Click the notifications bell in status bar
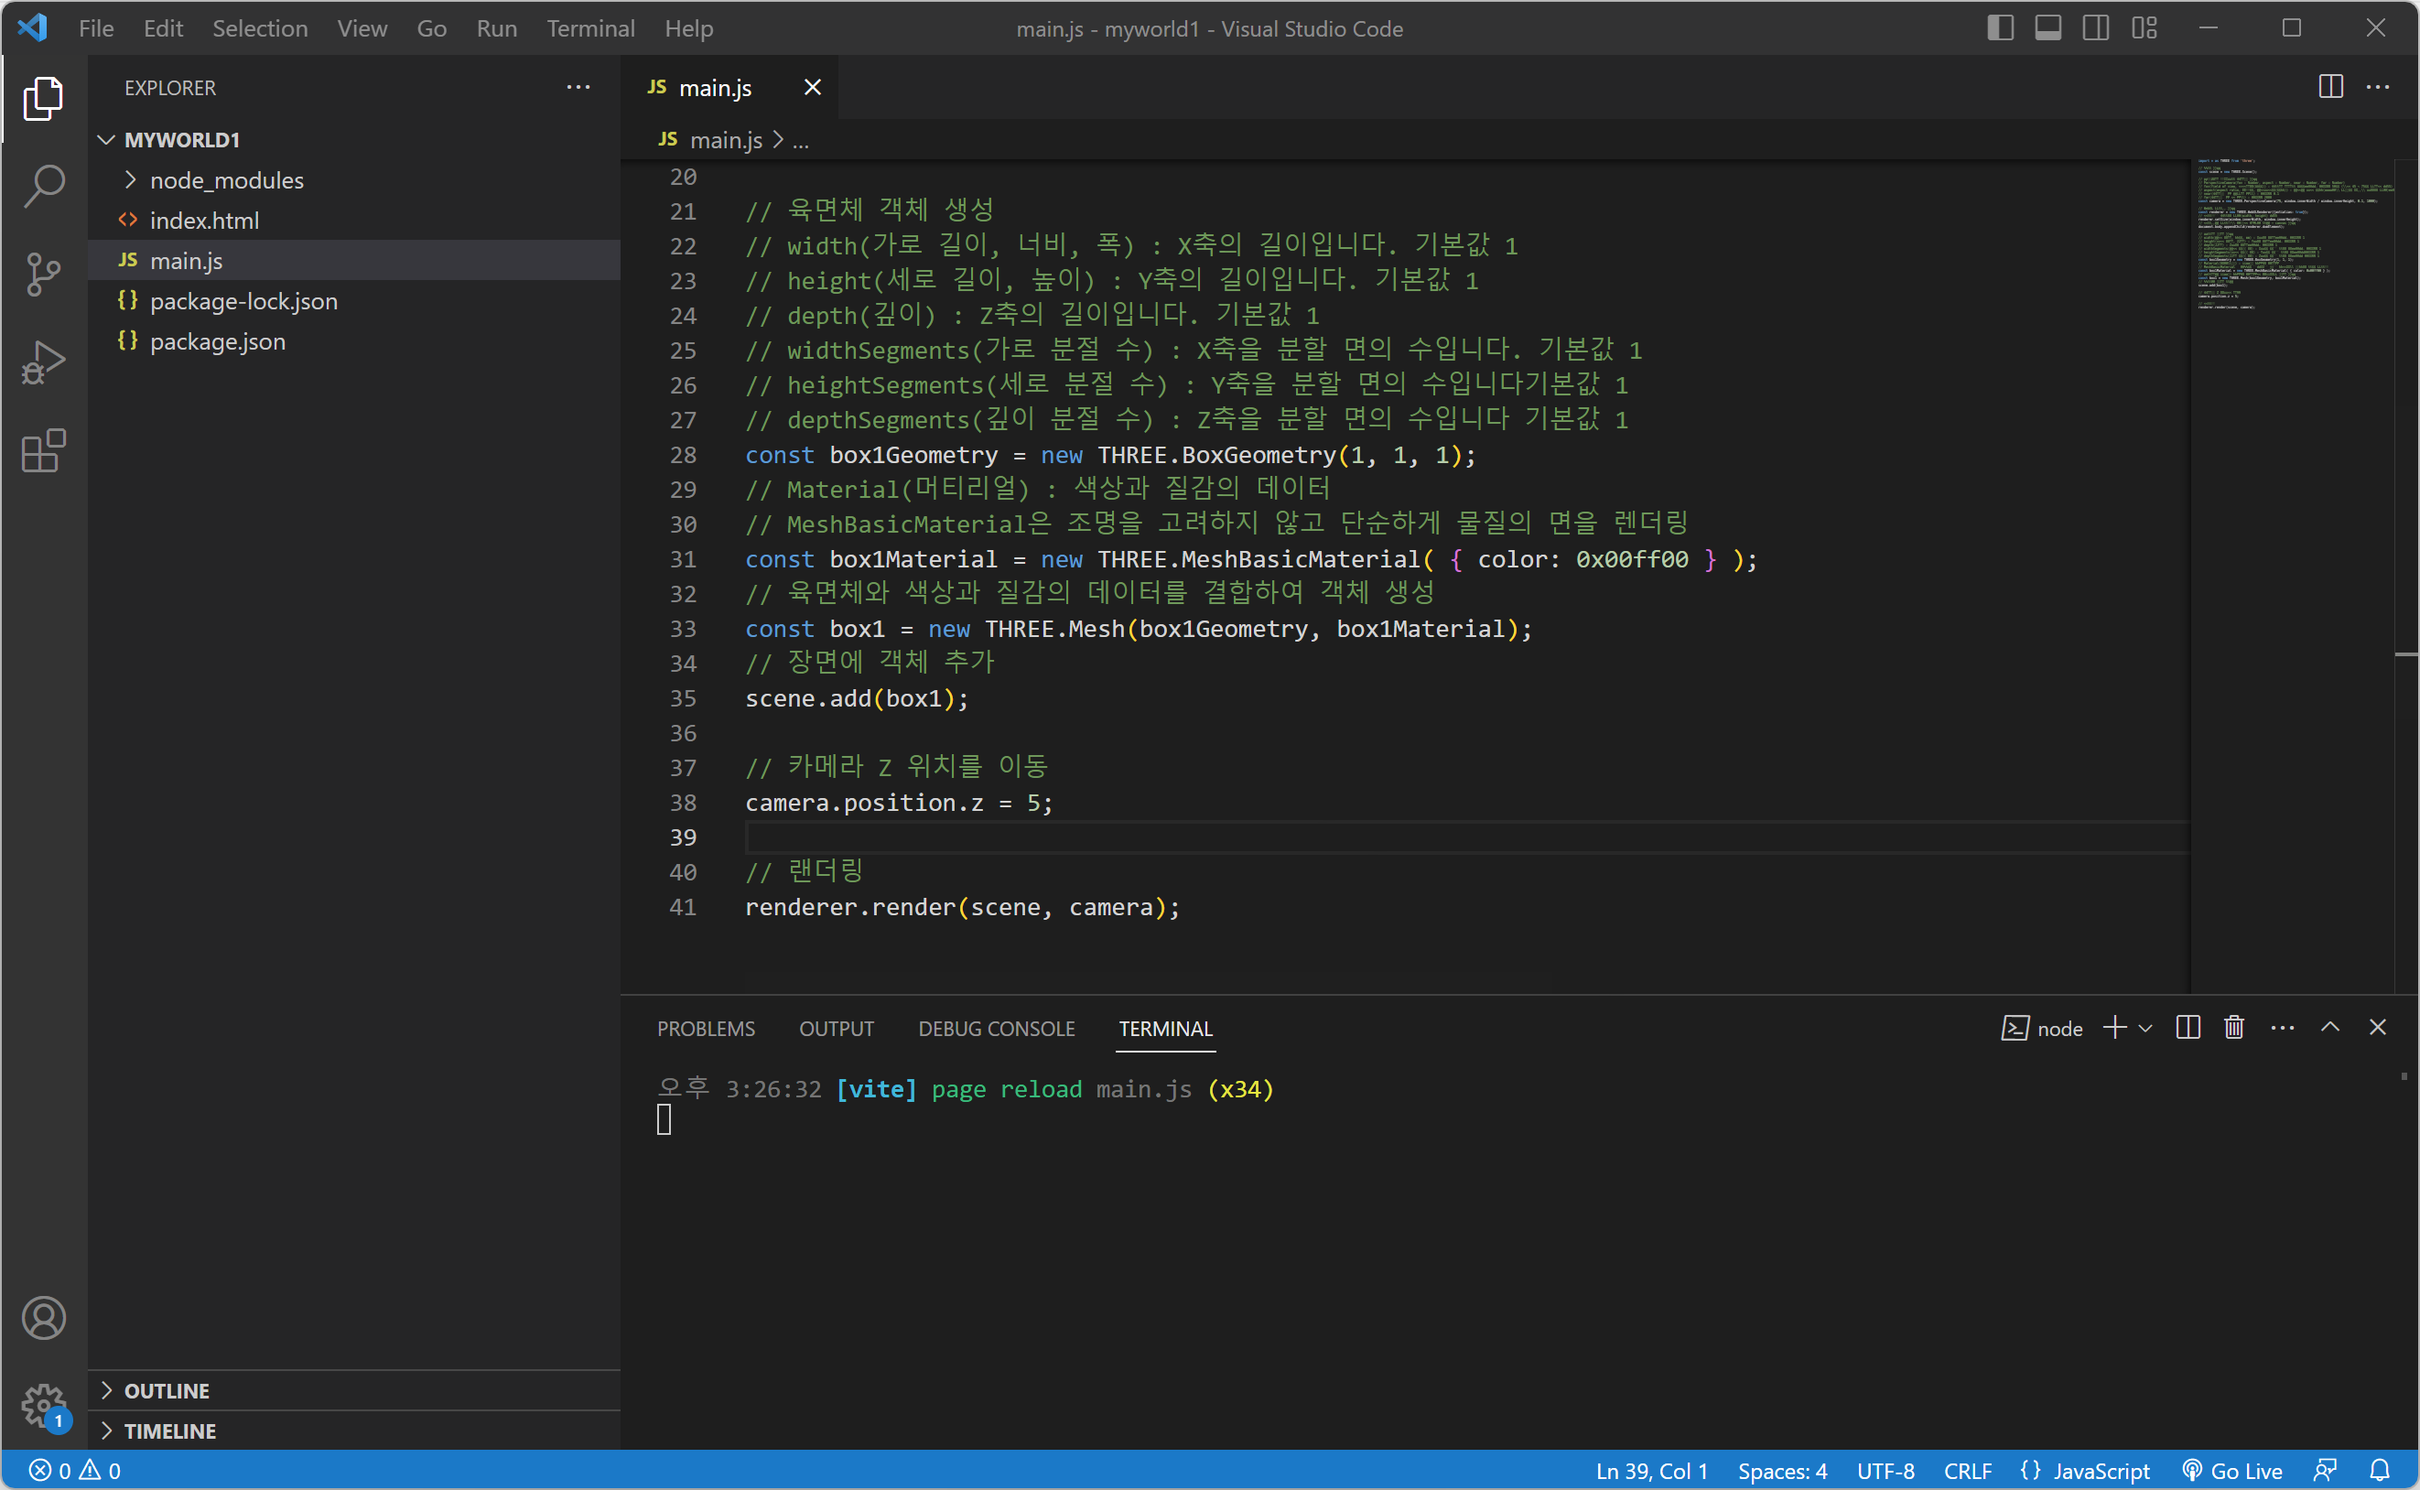The width and height of the screenshot is (2420, 1490). tap(2380, 1470)
